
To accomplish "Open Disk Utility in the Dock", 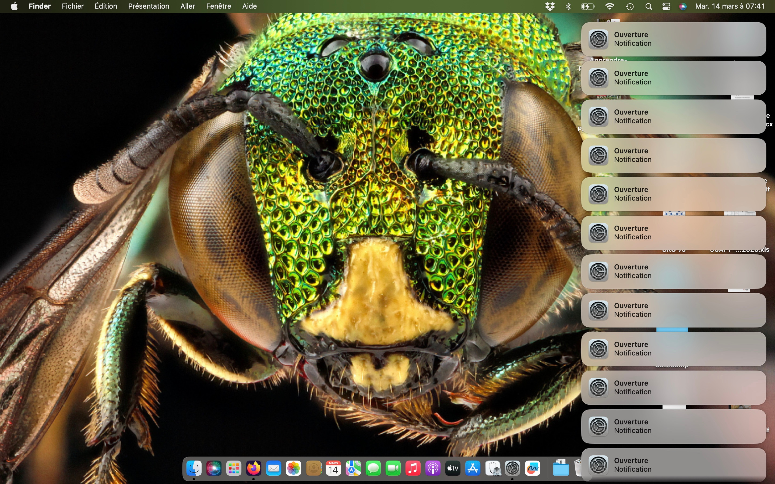I will 492,469.
